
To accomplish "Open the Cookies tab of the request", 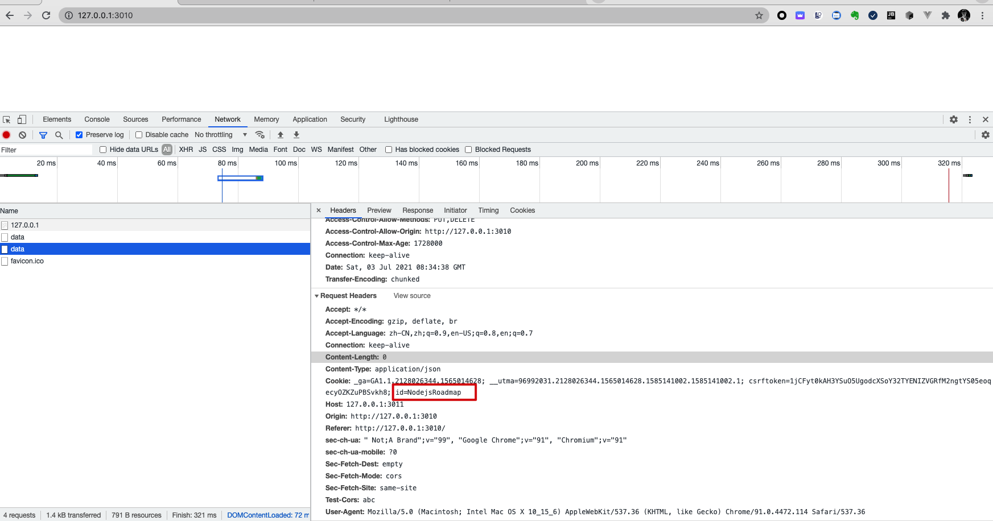I will click(522, 210).
